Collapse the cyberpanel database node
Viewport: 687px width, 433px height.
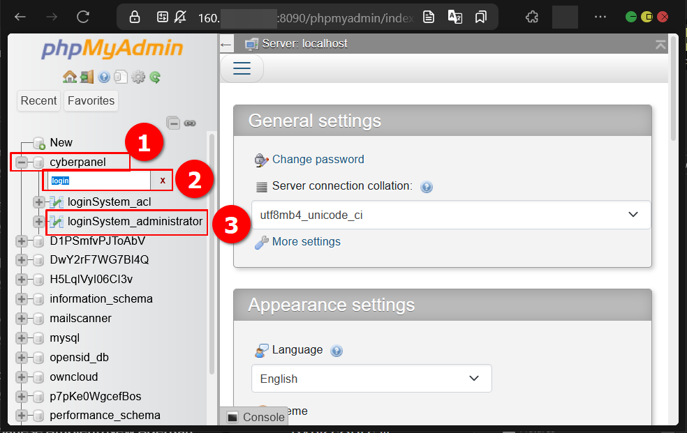21,162
